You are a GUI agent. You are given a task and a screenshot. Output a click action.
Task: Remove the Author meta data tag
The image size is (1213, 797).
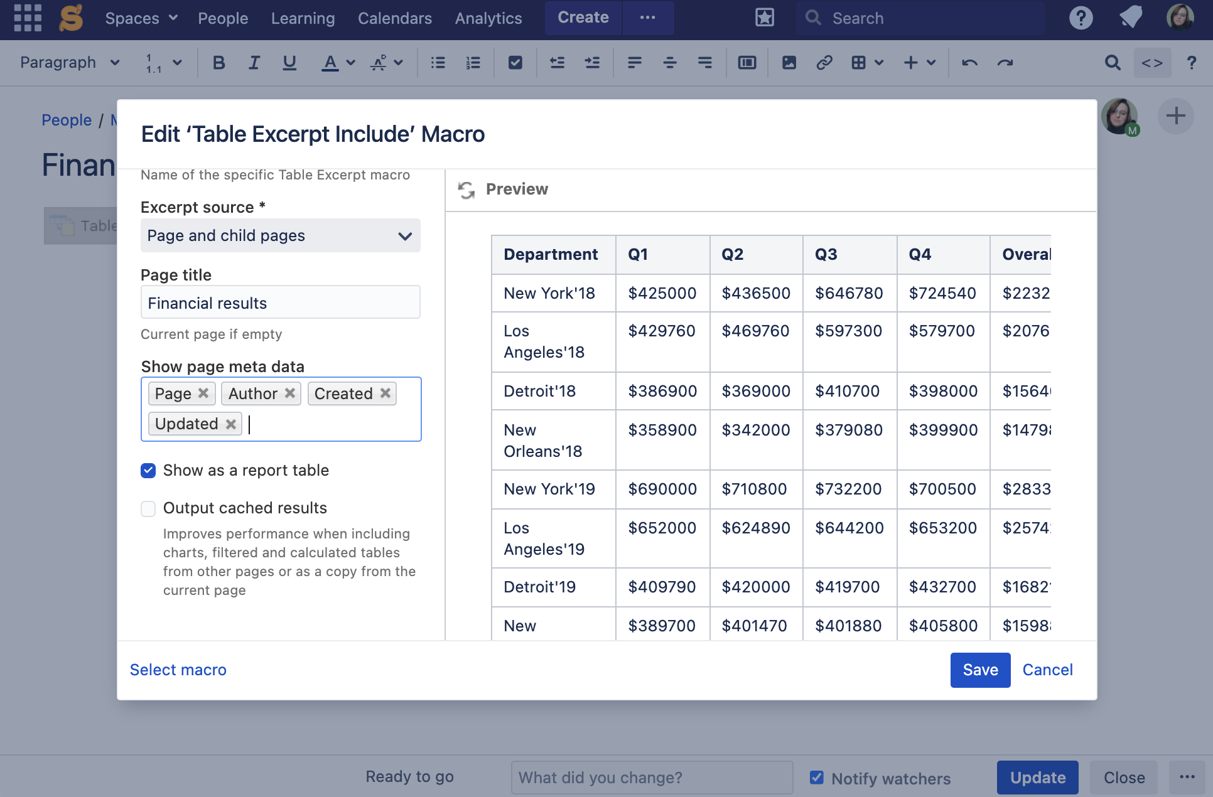coord(289,393)
